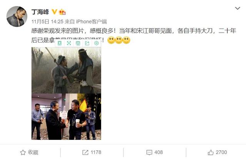Open the username 丁海峰 link
Viewport: 246px width, 159px height.
coord(40,12)
